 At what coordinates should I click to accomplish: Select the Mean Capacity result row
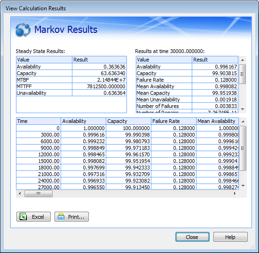(187, 93)
